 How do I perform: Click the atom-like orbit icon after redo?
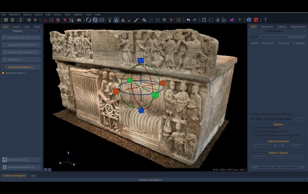(204, 20)
